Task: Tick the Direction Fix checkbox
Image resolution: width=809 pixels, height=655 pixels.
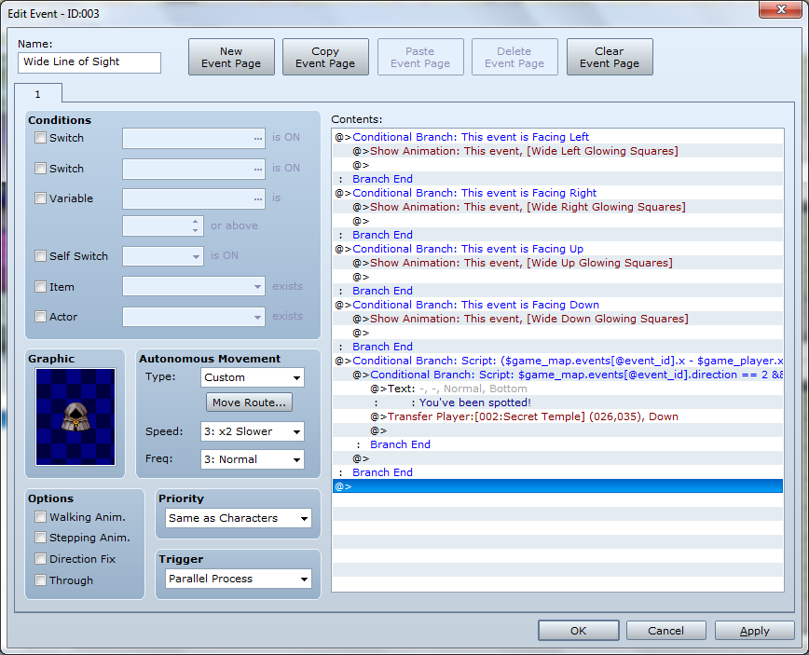Action: coord(40,559)
